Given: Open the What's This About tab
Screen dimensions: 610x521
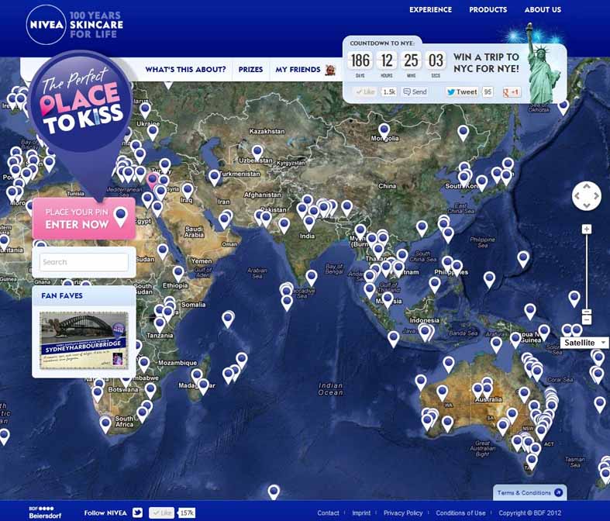Looking at the screenshot, I should [x=185, y=69].
